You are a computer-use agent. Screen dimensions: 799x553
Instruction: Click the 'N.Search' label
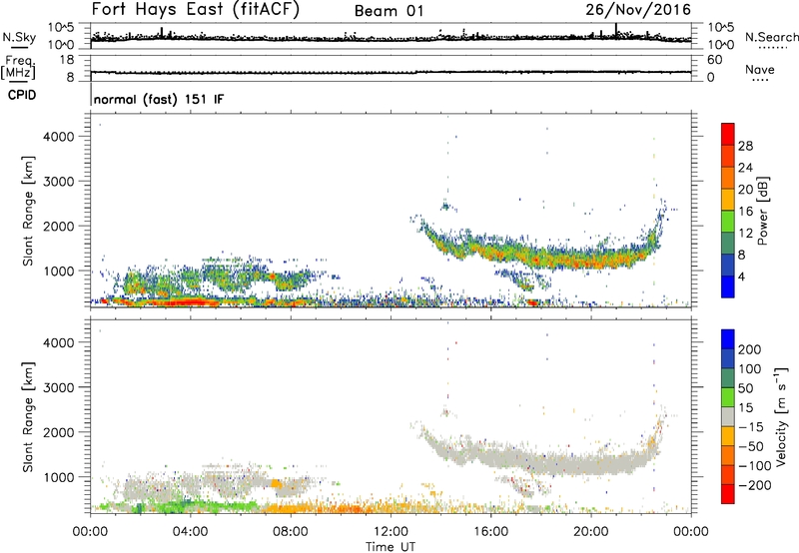click(771, 37)
